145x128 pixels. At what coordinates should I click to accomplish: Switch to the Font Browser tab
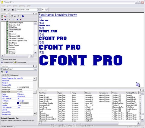point(20,62)
